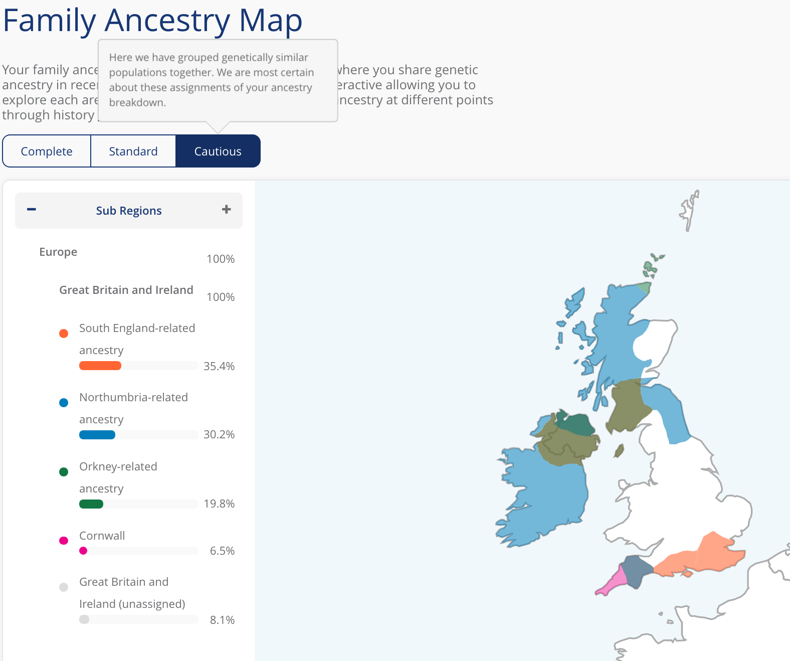Select the grey unassigned ancestry legend dot
This screenshot has height=661, width=790.
pos(63,587)
